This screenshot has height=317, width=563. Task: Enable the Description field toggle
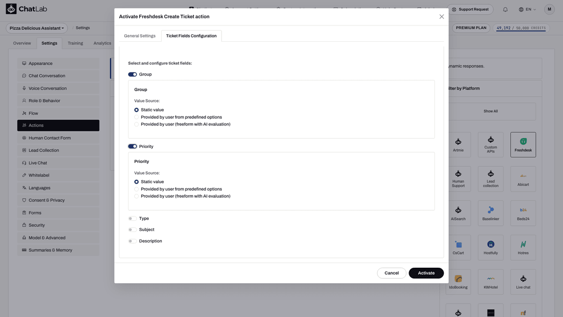132,241
